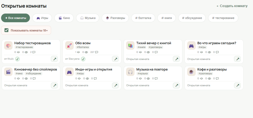Filter by the # книги tag chip

coord(167,18)
